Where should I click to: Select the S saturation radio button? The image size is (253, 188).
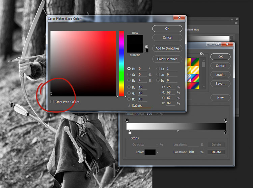tap(129, 74)
